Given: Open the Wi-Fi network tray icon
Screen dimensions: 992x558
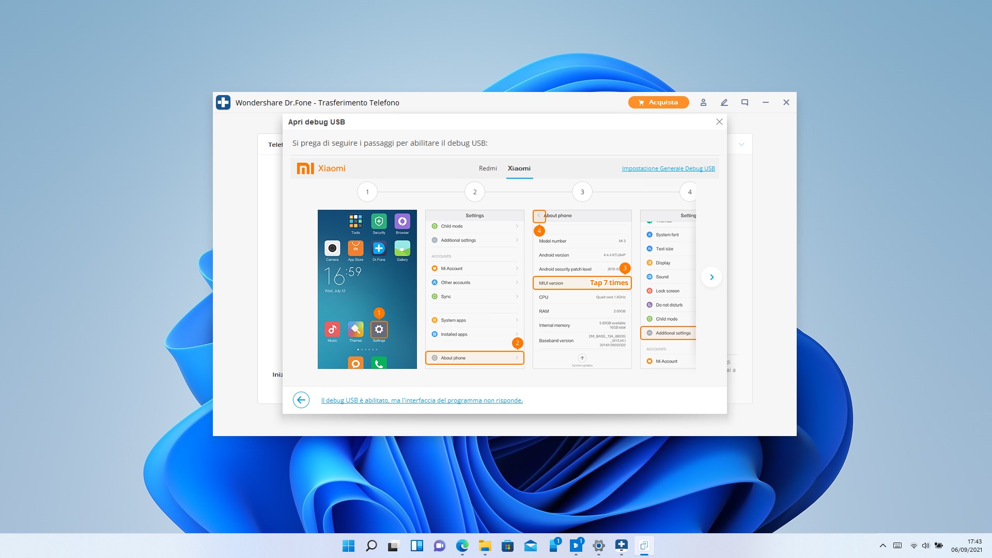Looking at the screenshot, I should 913,546.
